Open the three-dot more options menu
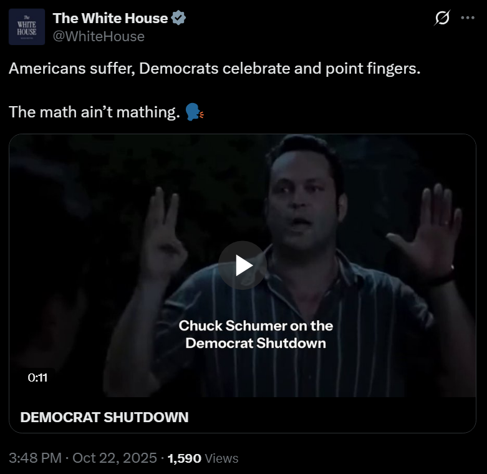 [x=468, y=17]
